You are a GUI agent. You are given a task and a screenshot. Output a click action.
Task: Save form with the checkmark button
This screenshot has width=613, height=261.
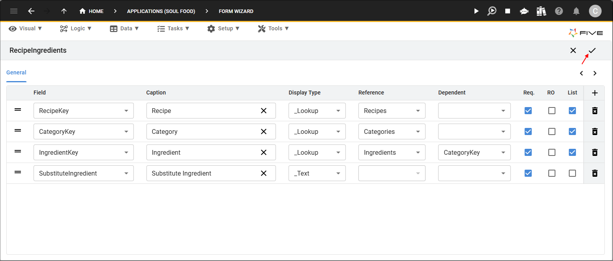[x=592, y=50]
